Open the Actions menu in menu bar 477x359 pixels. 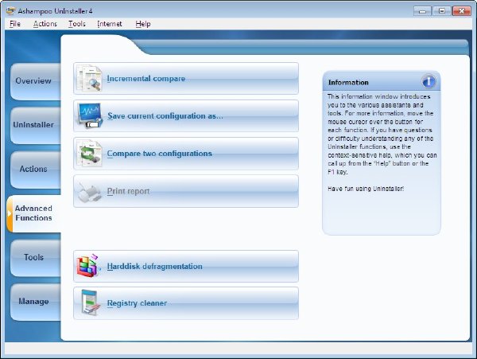(x=45, y=24)
